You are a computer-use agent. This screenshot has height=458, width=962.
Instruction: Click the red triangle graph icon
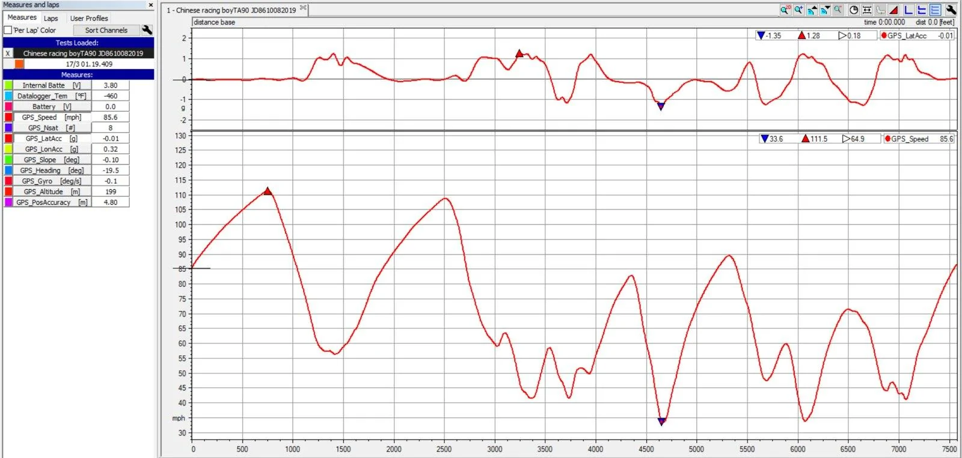click(x=893, y=10)
